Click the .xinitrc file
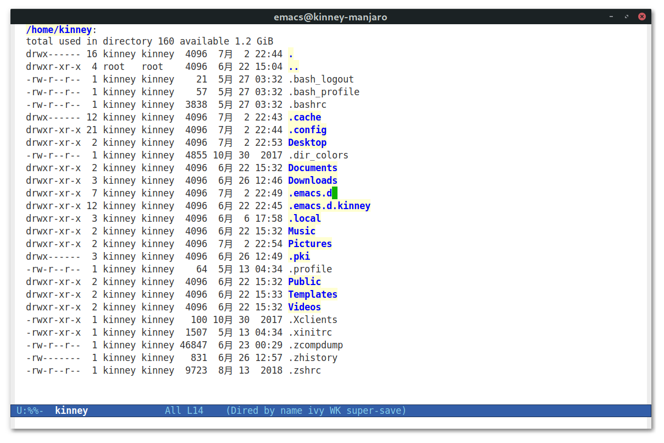This screenshot has width=664, height=443. click(x=310, y=332)
